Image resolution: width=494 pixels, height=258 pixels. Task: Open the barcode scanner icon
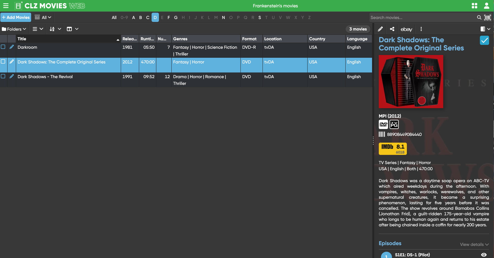click(488, 17)
